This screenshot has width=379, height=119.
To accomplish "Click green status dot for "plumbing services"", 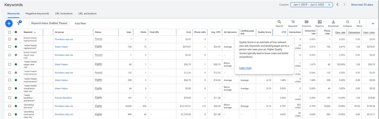I will [16, 106].
